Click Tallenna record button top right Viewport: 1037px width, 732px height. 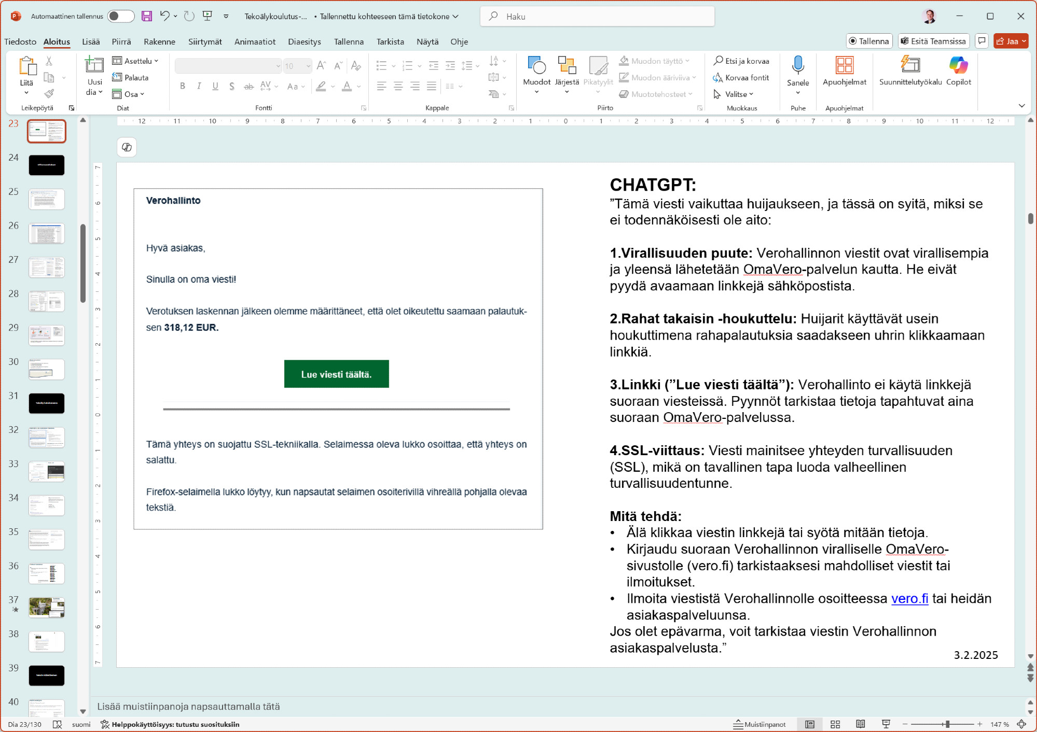tap(869, 41)
